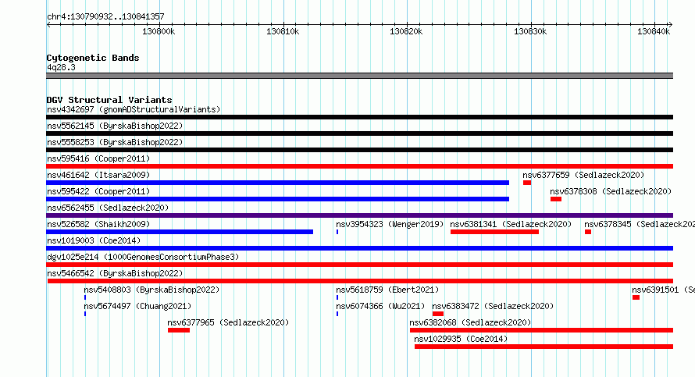Select the blue bar under nsv461642
This screenshot has width=695, height=377.
pos(277,183)
